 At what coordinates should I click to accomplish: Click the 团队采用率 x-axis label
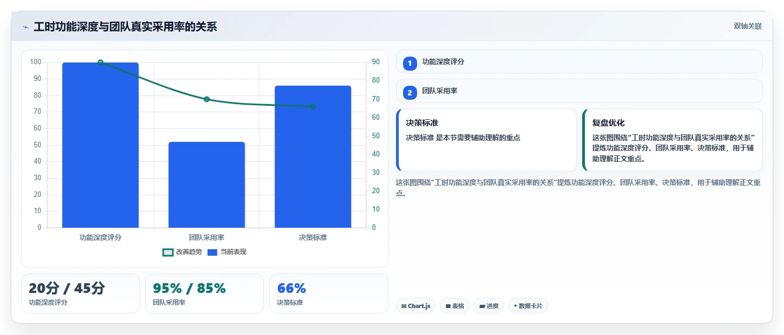[x=207, y=237]
